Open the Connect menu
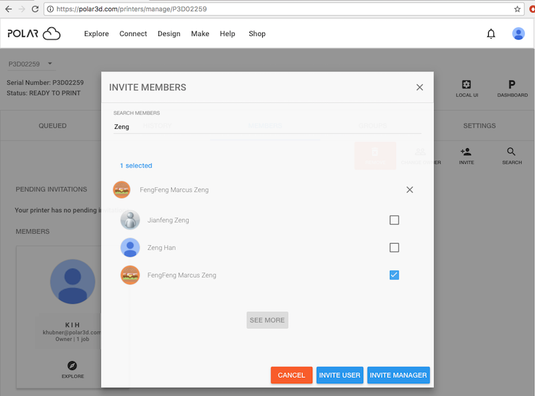 (x=133, y=34)
